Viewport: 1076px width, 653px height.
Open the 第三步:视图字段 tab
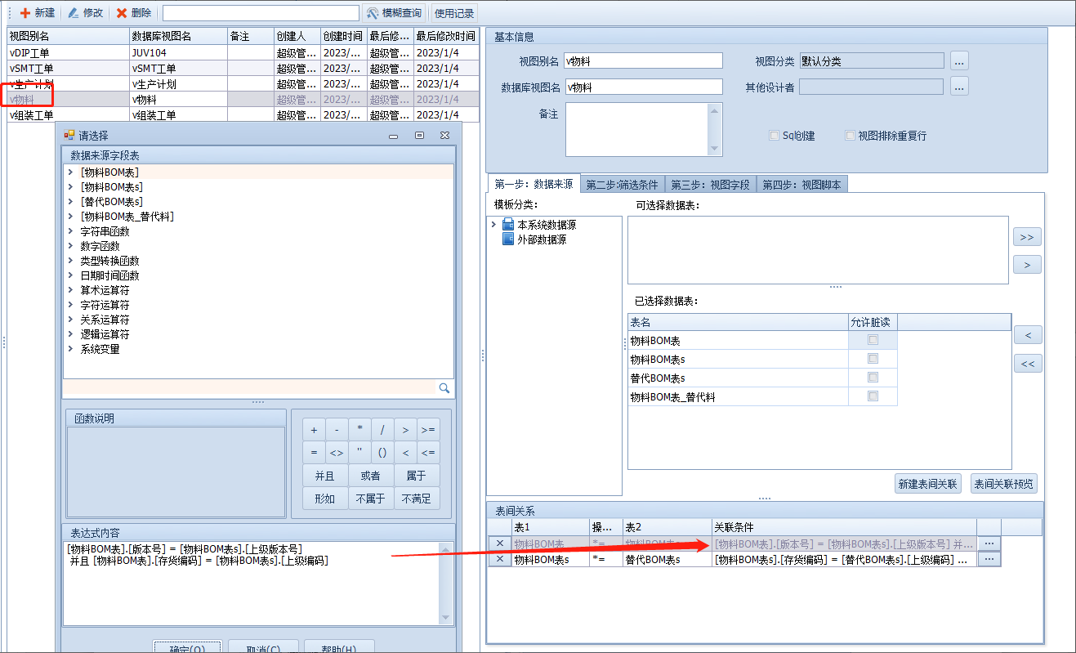tap(709, 185)
